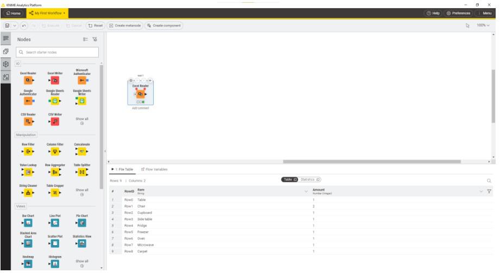Image resolution: width=500 pixels, height=273 pixels.
Task: Select Google Sheets Reader node
Action: click(x=55, y=101)
